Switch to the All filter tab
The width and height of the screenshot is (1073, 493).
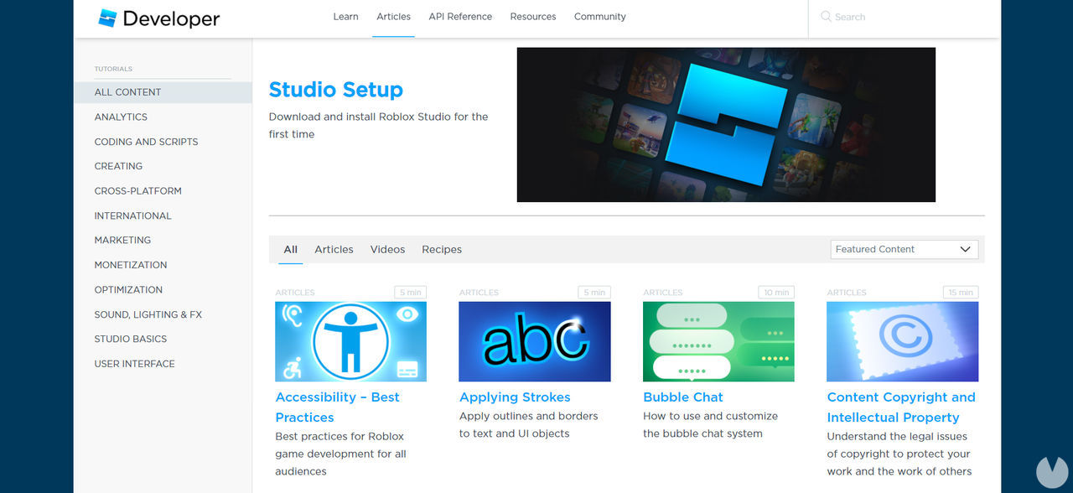pos(291,249)
